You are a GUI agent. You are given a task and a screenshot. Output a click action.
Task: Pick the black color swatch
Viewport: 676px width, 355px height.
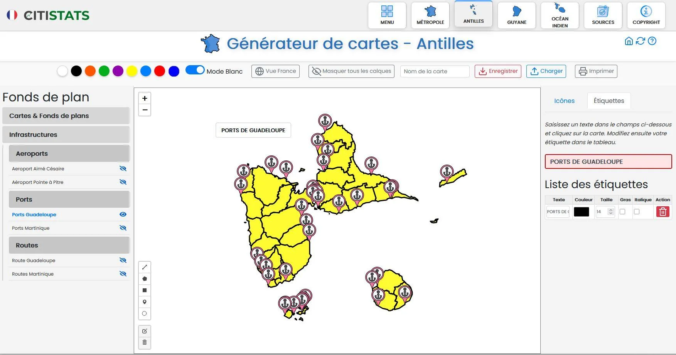click(76, 71)
